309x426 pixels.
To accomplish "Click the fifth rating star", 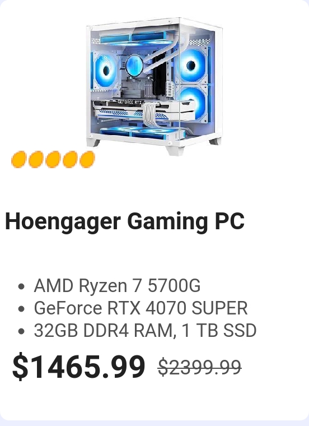I will click(x=87, y=160).
